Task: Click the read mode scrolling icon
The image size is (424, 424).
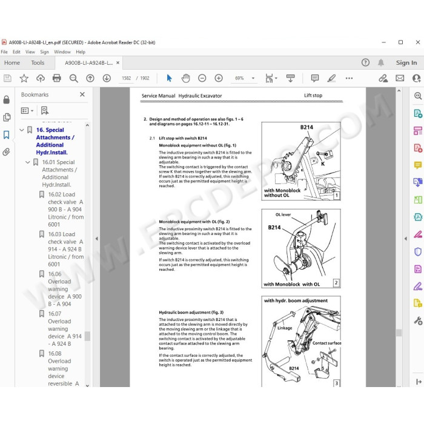Action: coord(290,78)
